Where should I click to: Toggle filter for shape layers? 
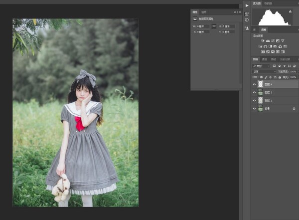coord(289,66)
